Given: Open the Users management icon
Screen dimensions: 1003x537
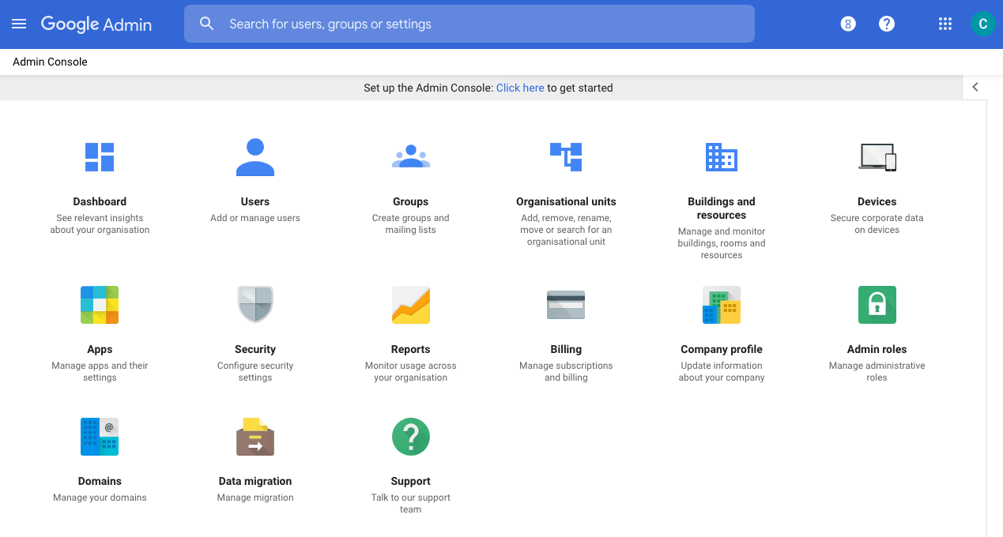Looking at the screenshot, I should (x=255, y=157).
